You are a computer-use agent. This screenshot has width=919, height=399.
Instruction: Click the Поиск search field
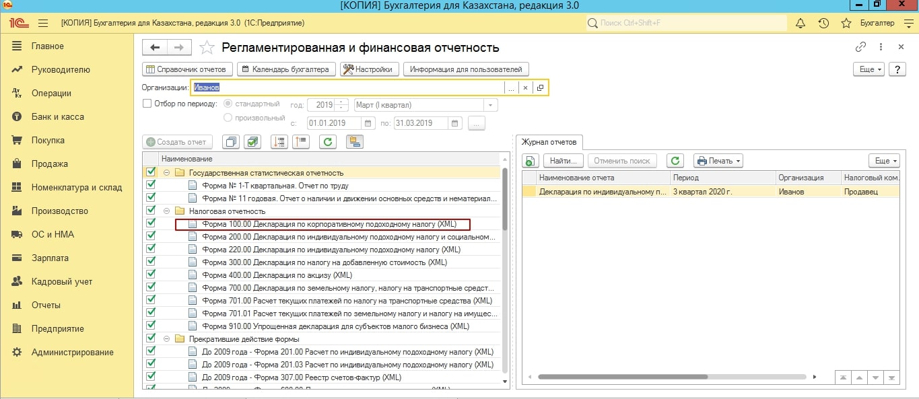point(687,23)
